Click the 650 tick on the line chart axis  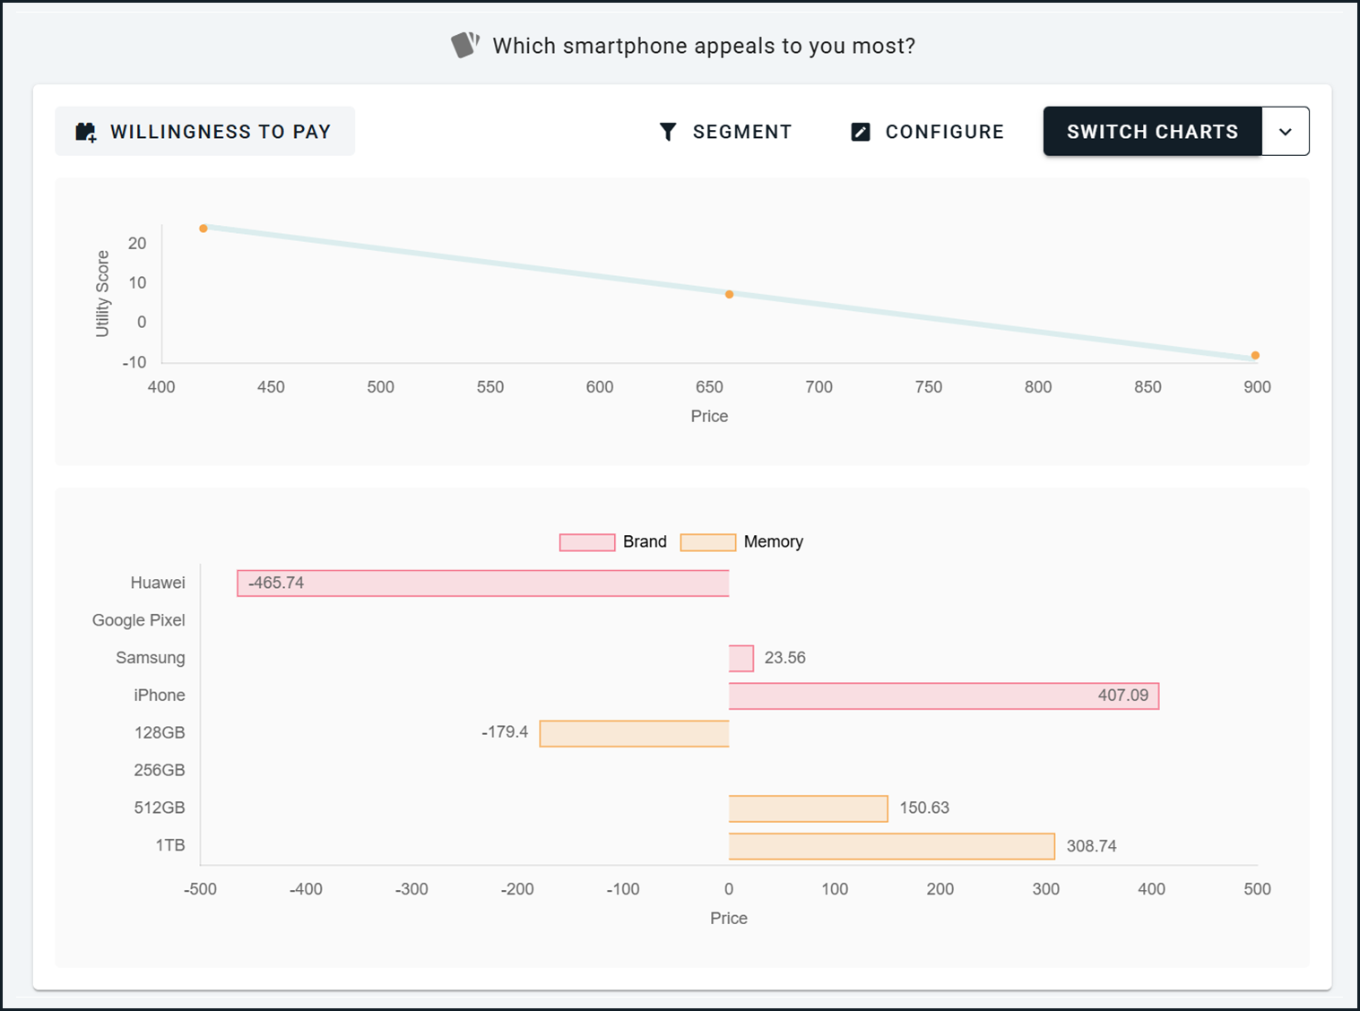[x=709, y=387]
